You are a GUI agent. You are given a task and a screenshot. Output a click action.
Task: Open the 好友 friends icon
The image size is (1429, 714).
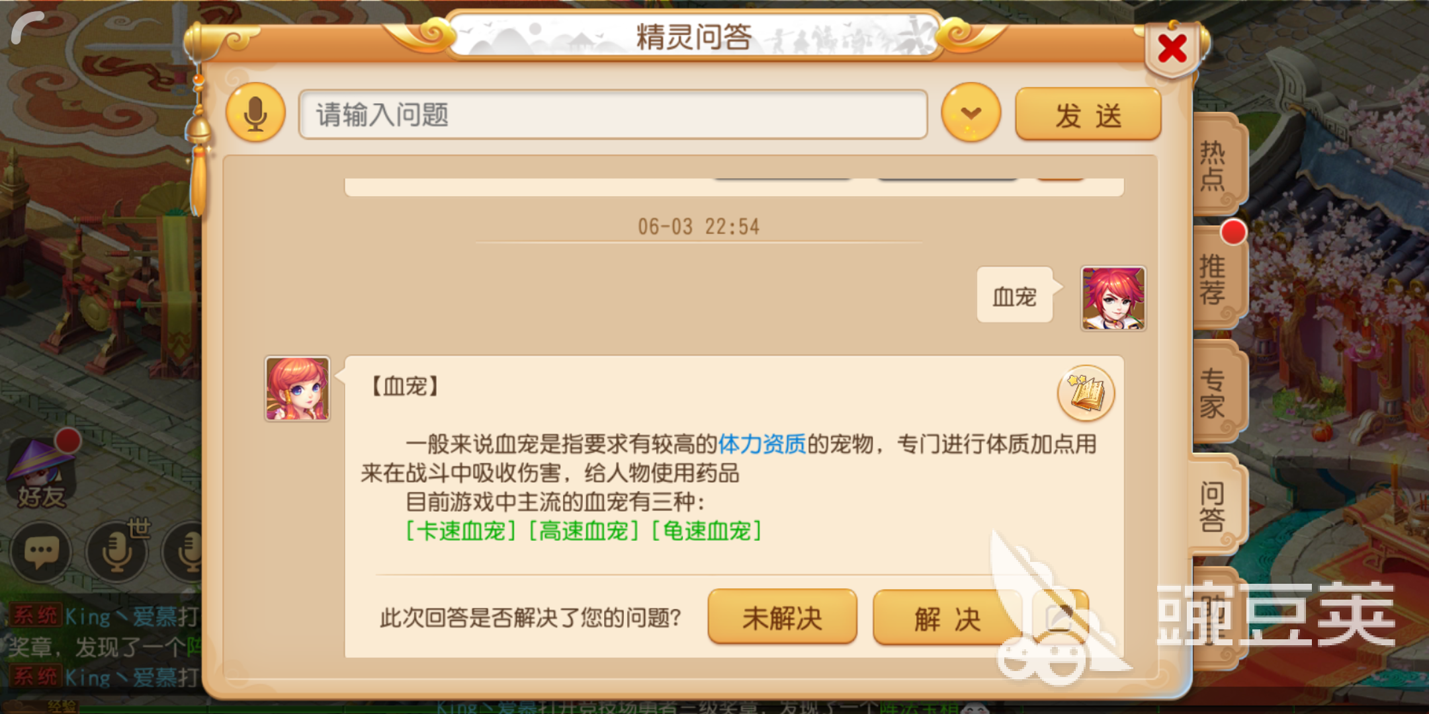point(42,473)
